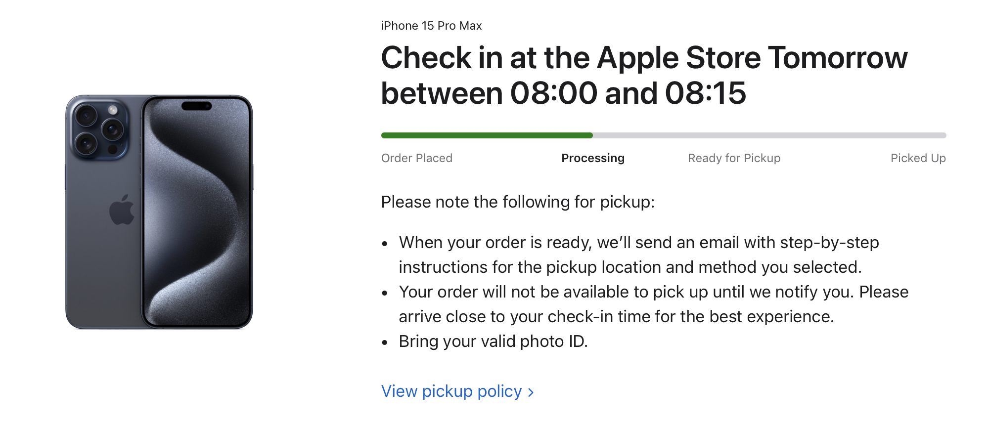Click the bottom-left rear camera lens
989x426 pixels.
click(87, 143)
